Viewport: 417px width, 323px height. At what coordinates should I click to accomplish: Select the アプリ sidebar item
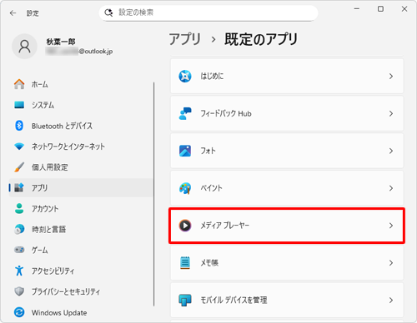coord(81,187)
